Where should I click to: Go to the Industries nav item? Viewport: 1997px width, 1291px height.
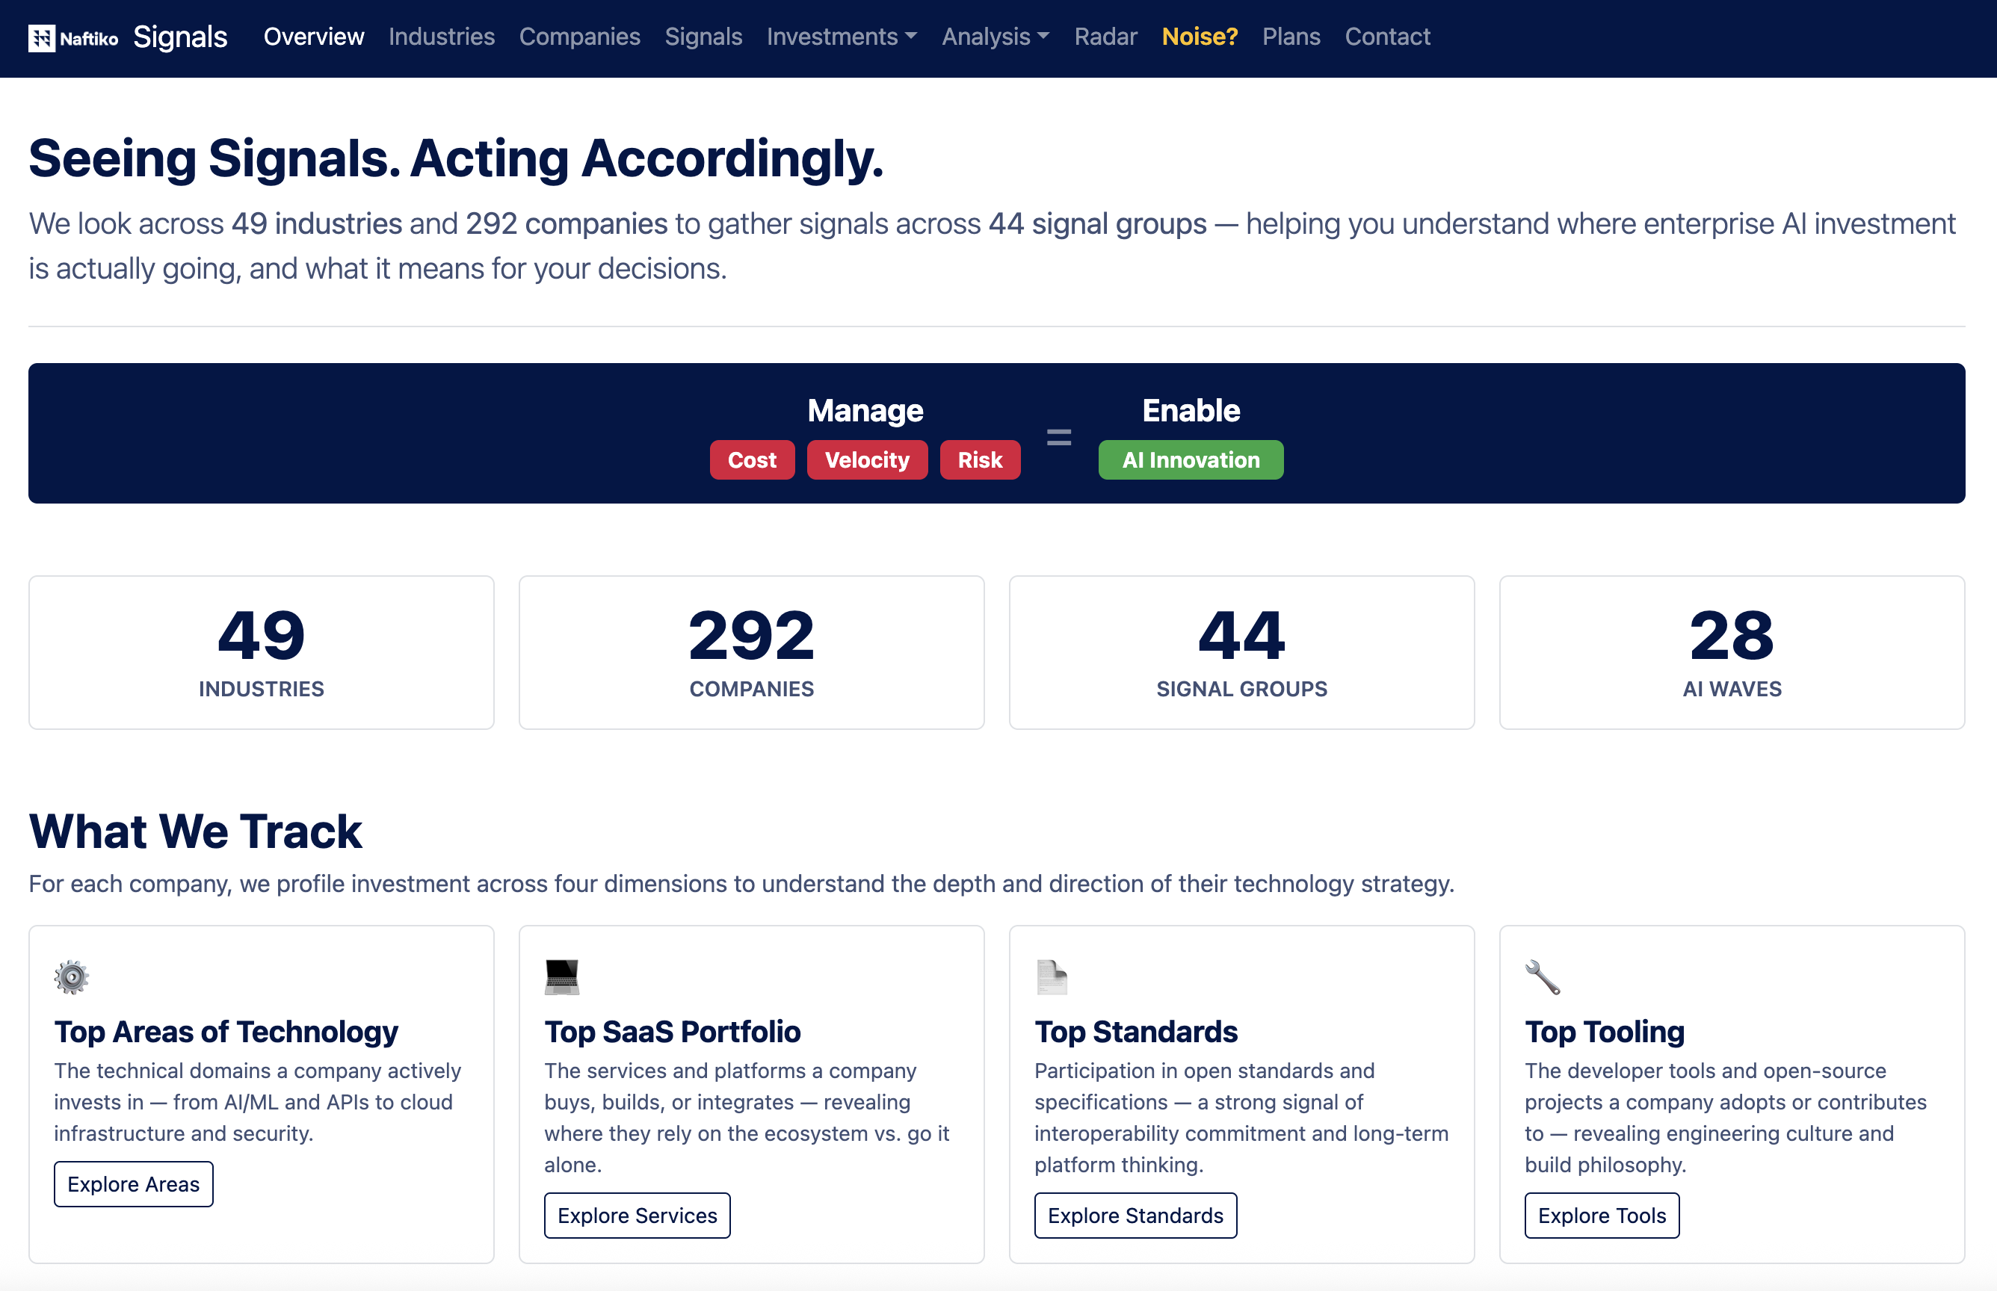(441, 37)
